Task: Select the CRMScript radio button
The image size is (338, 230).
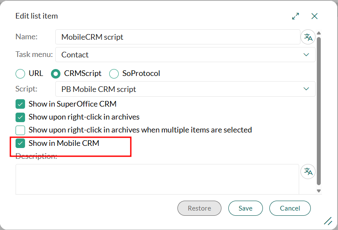Action: point(56,74)
